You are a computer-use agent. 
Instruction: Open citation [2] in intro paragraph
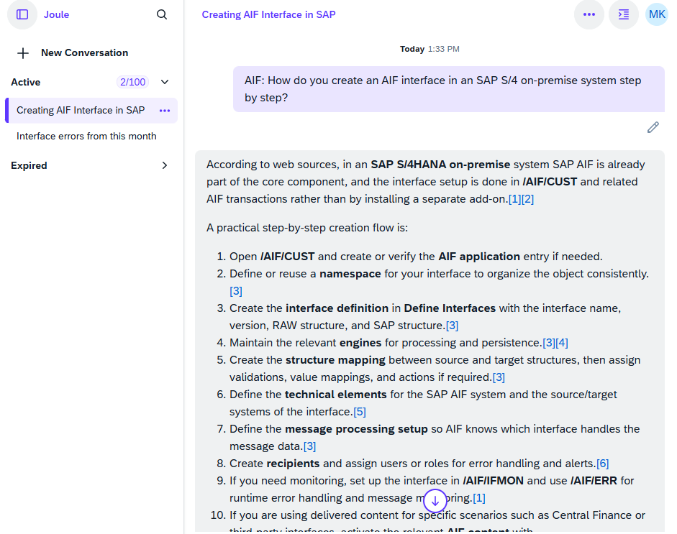click(x=527, y=199)
